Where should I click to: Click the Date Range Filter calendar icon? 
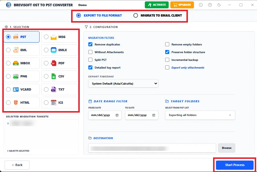(90, 101)
